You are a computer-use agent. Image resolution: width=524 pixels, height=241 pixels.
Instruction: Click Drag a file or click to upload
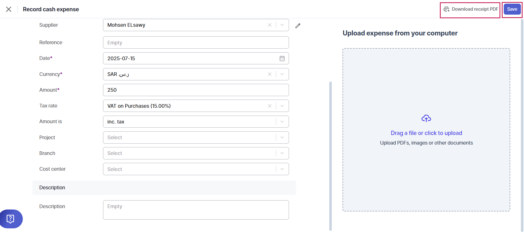tap(426, 133)
